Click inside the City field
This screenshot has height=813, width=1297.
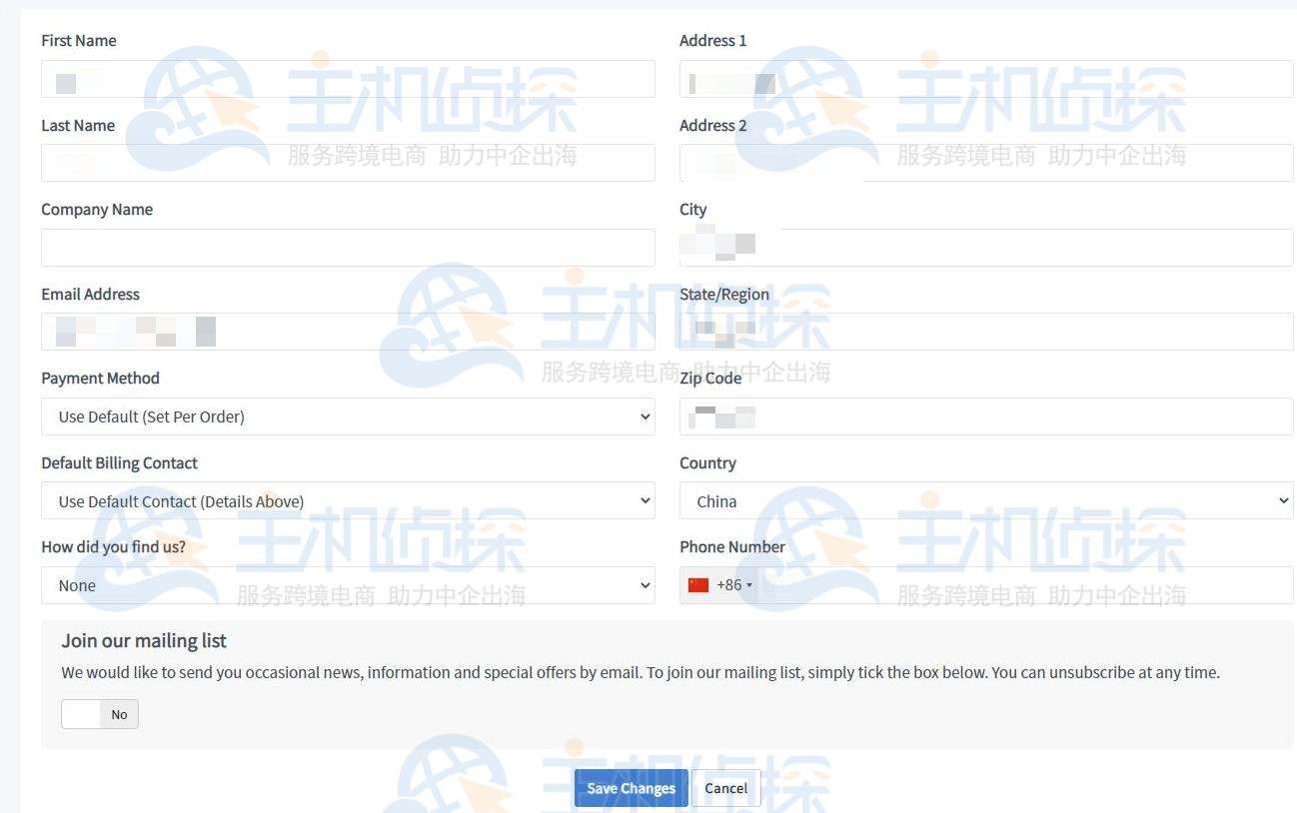point(985,247)
